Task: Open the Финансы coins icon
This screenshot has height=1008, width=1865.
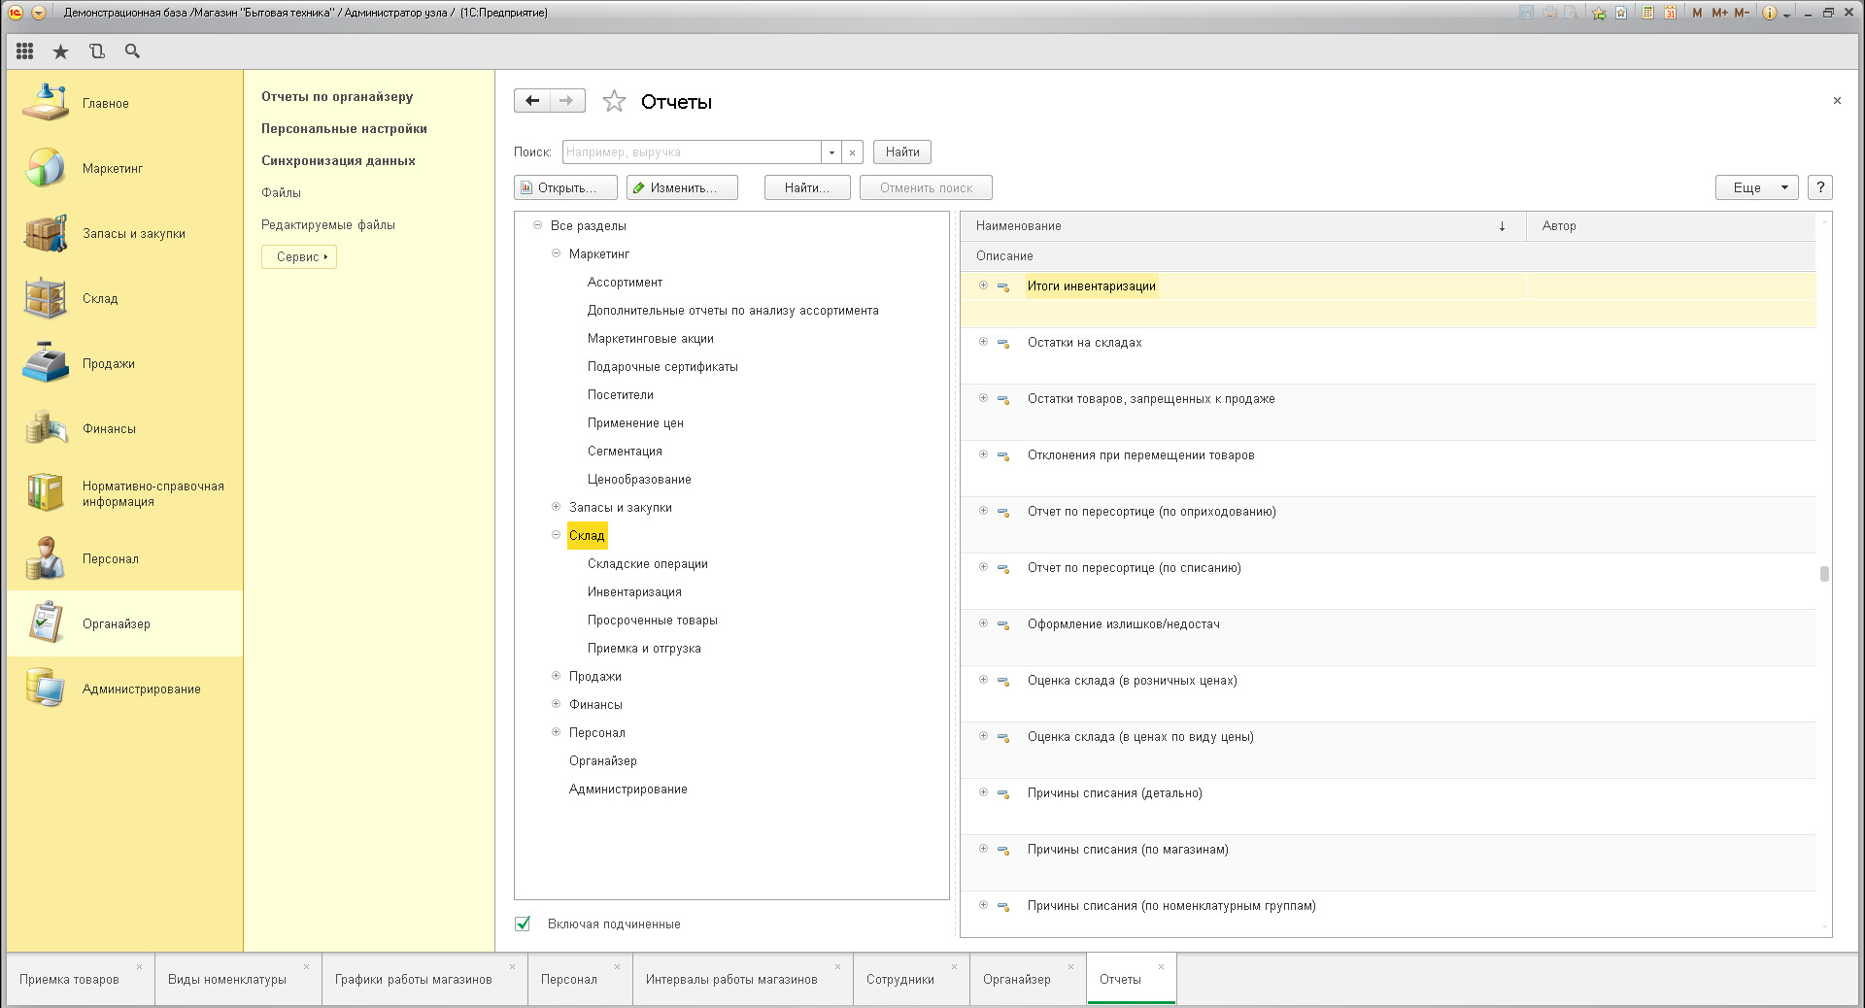Action: tap(46, 428)
